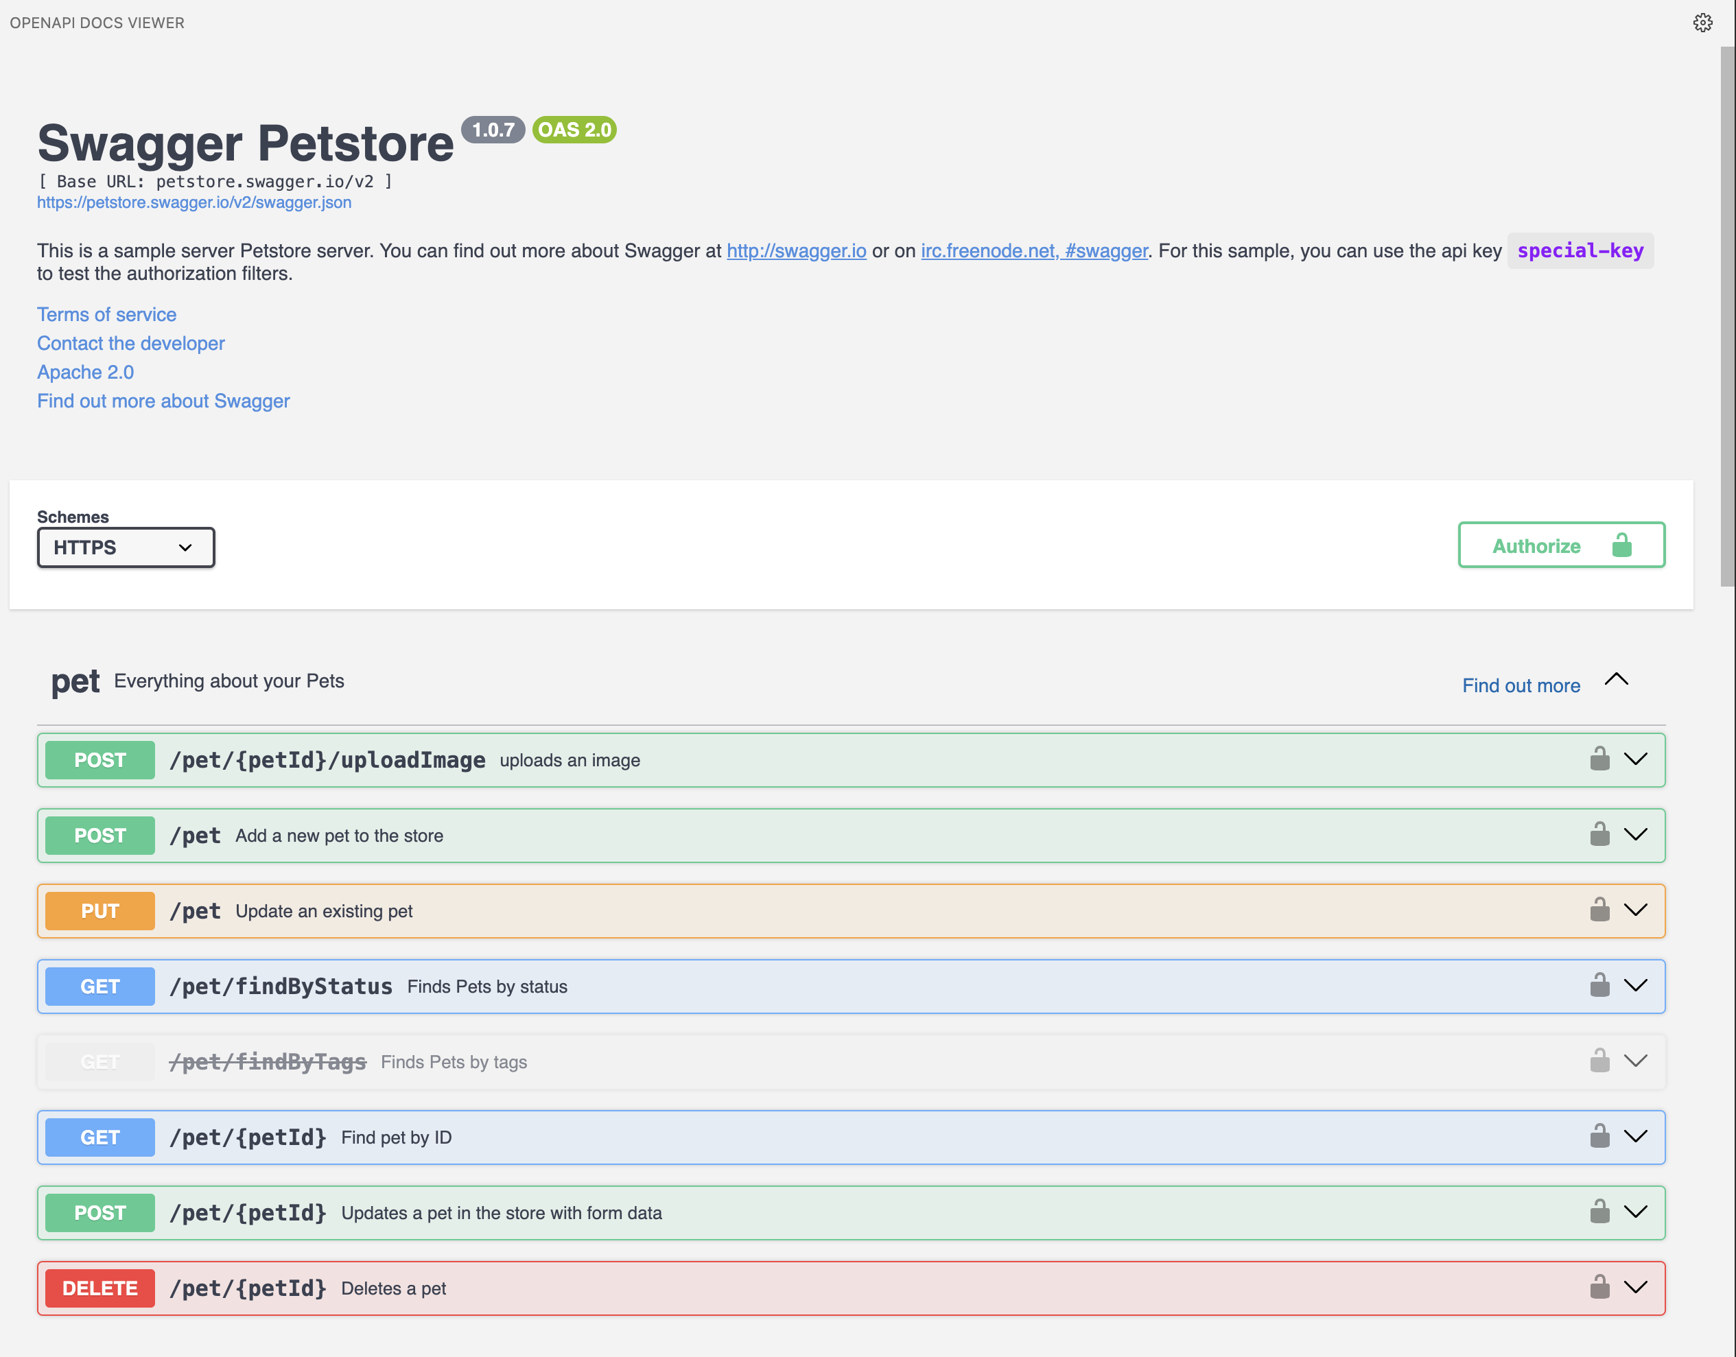The width and height of the screenshot is (1736, 1357).
Task: Click lock icon on 'Update an existing pet' row
Action: [1599, 910]
